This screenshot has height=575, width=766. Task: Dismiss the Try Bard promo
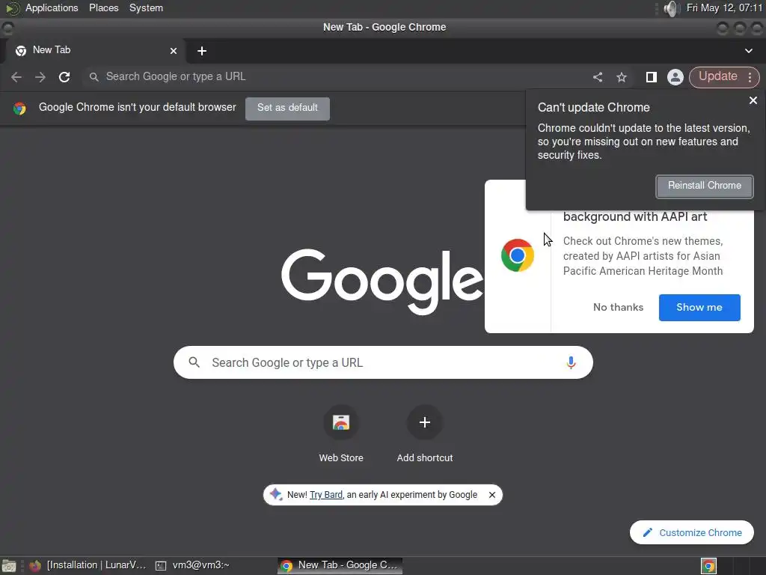pos(492,495)
